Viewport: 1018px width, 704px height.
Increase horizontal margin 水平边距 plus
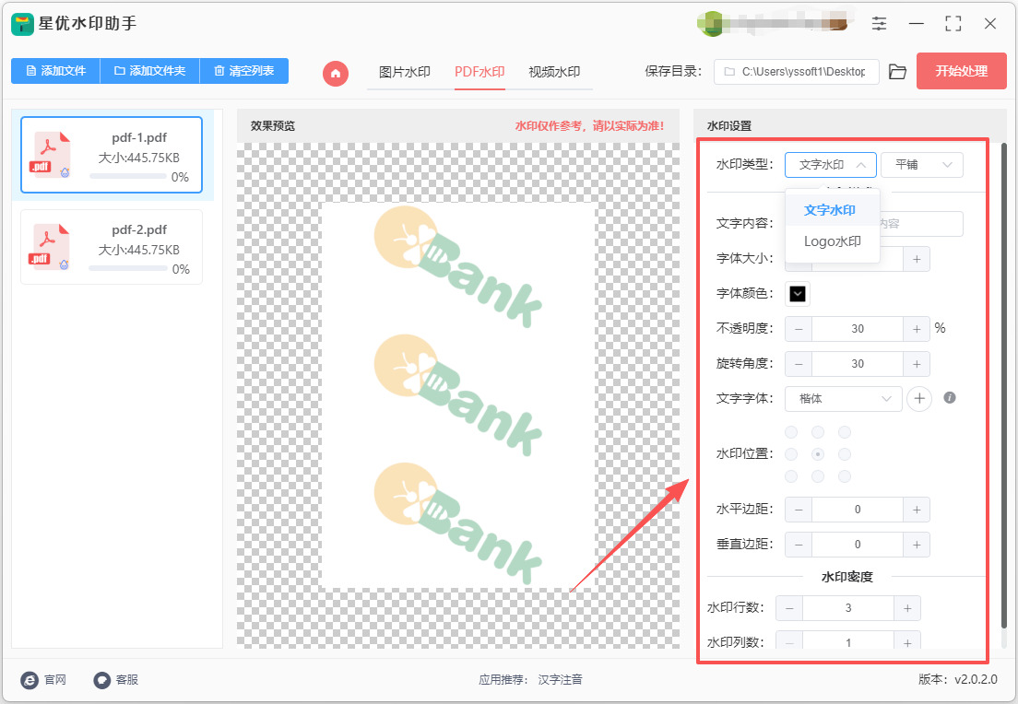coord(916,510)
